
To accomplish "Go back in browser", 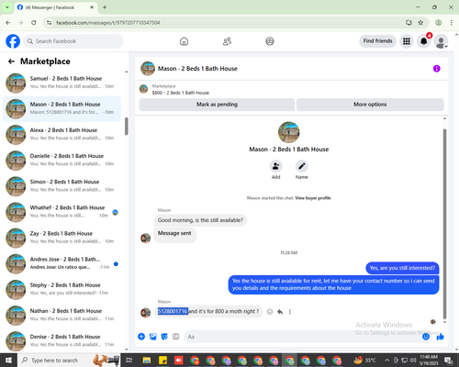I will 8,23.
